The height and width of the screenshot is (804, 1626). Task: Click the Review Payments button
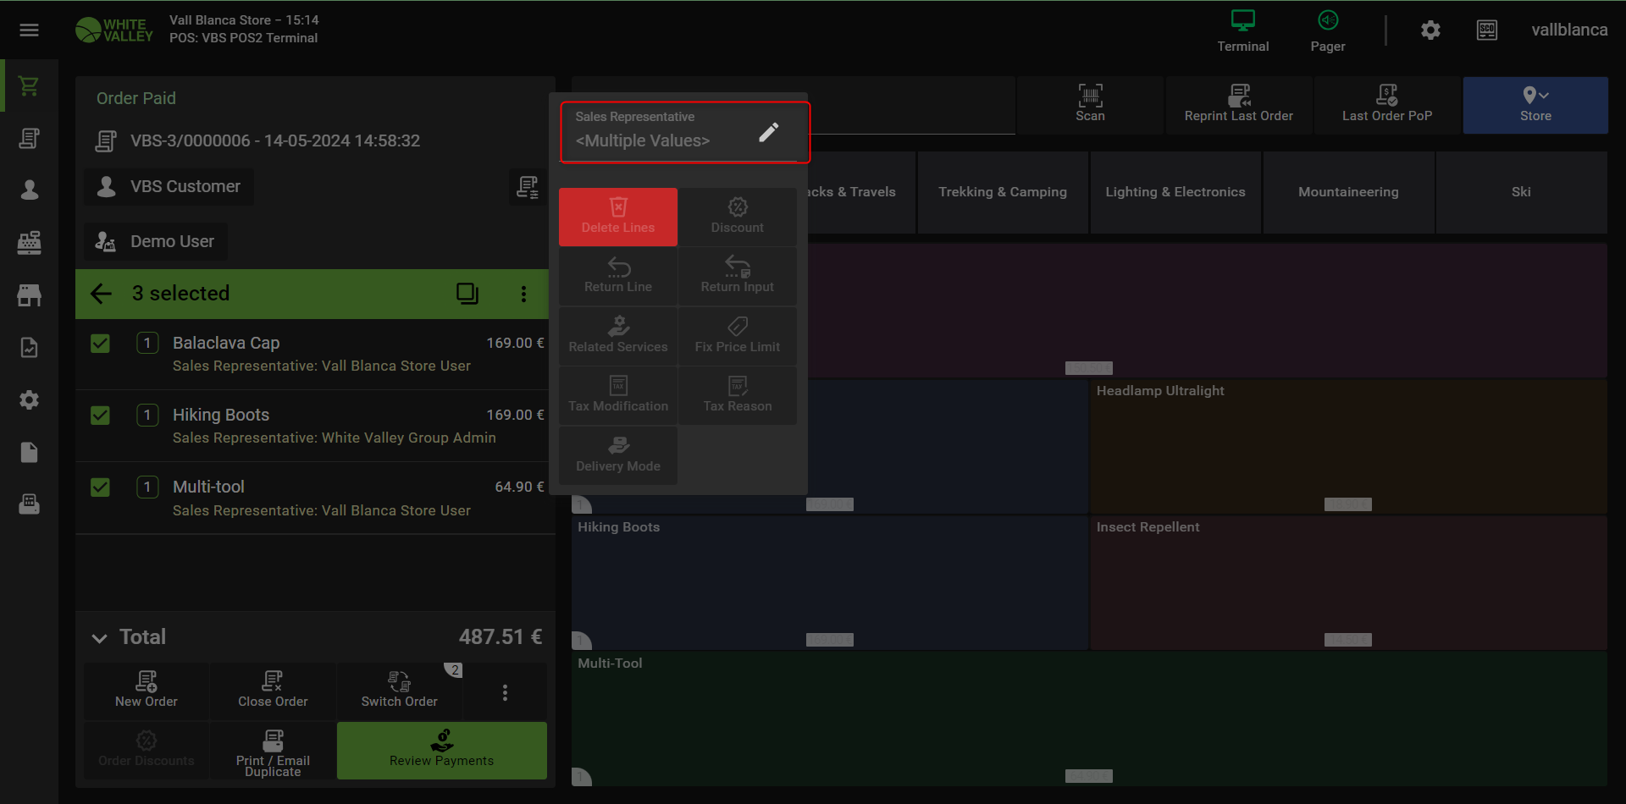[441, 750]
